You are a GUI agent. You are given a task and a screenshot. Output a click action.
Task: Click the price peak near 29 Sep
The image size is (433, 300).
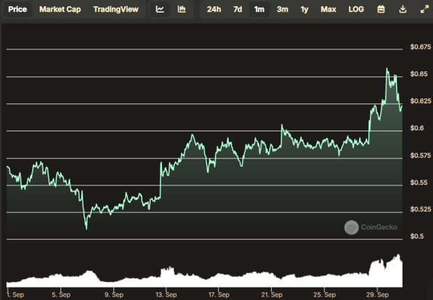click(x=387, y=68)
